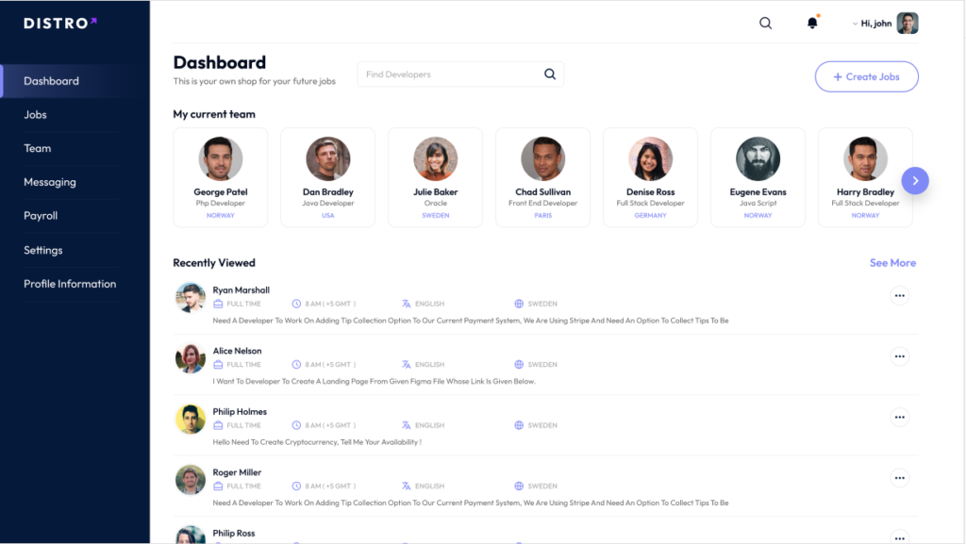Click George Patel's NORWAY location label
This screenshot has height=544, width=966.
221,215
